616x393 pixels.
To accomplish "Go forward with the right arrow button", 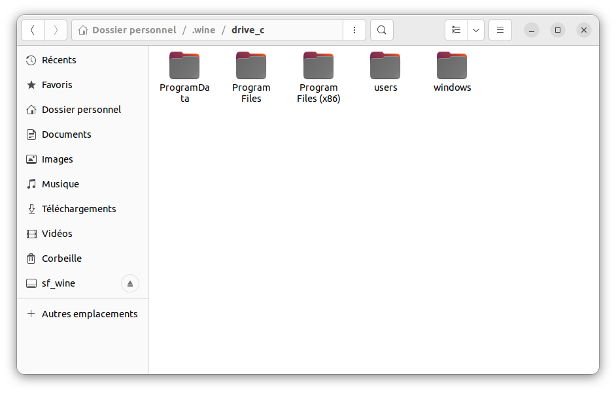I will coord(56,30).
